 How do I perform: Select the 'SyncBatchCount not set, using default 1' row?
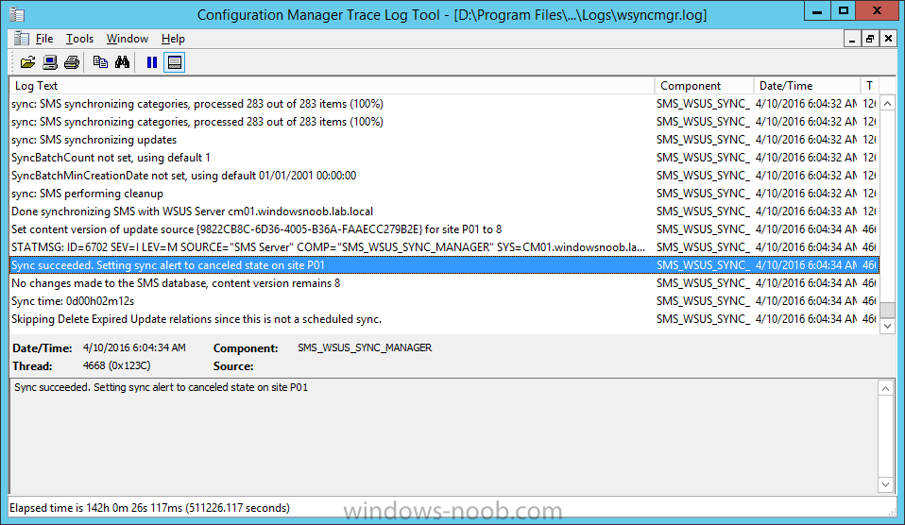coord(444,158)
